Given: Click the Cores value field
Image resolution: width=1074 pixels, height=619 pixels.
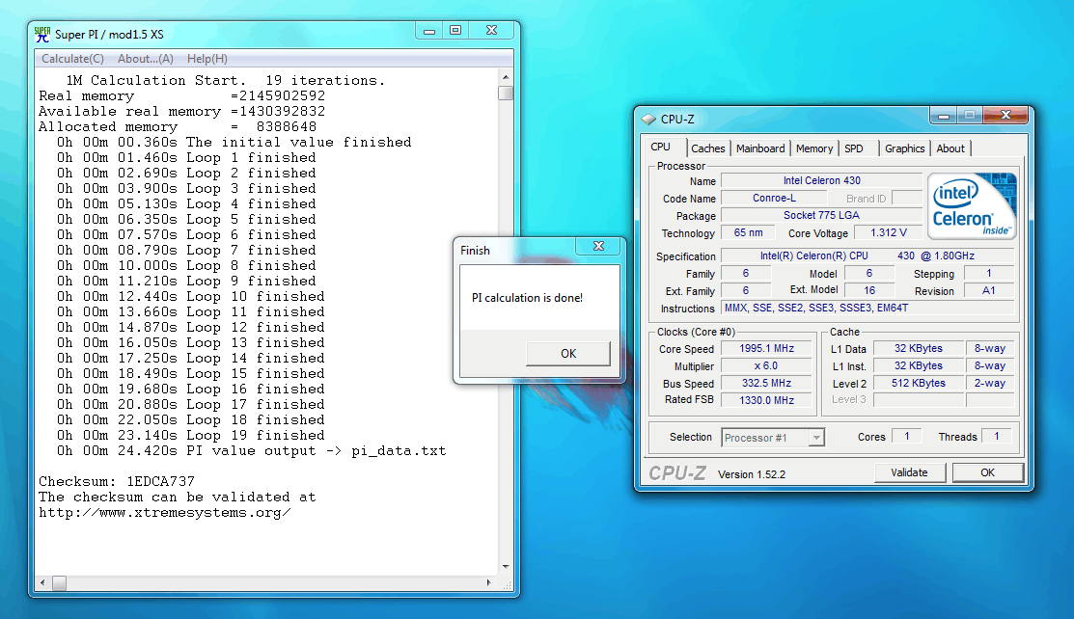Looking at the screenshot, I should pos(907,436).
